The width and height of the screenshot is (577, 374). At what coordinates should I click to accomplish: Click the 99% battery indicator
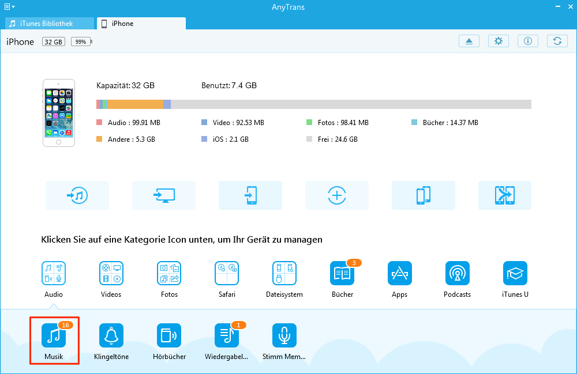click(x=82, y=41)
